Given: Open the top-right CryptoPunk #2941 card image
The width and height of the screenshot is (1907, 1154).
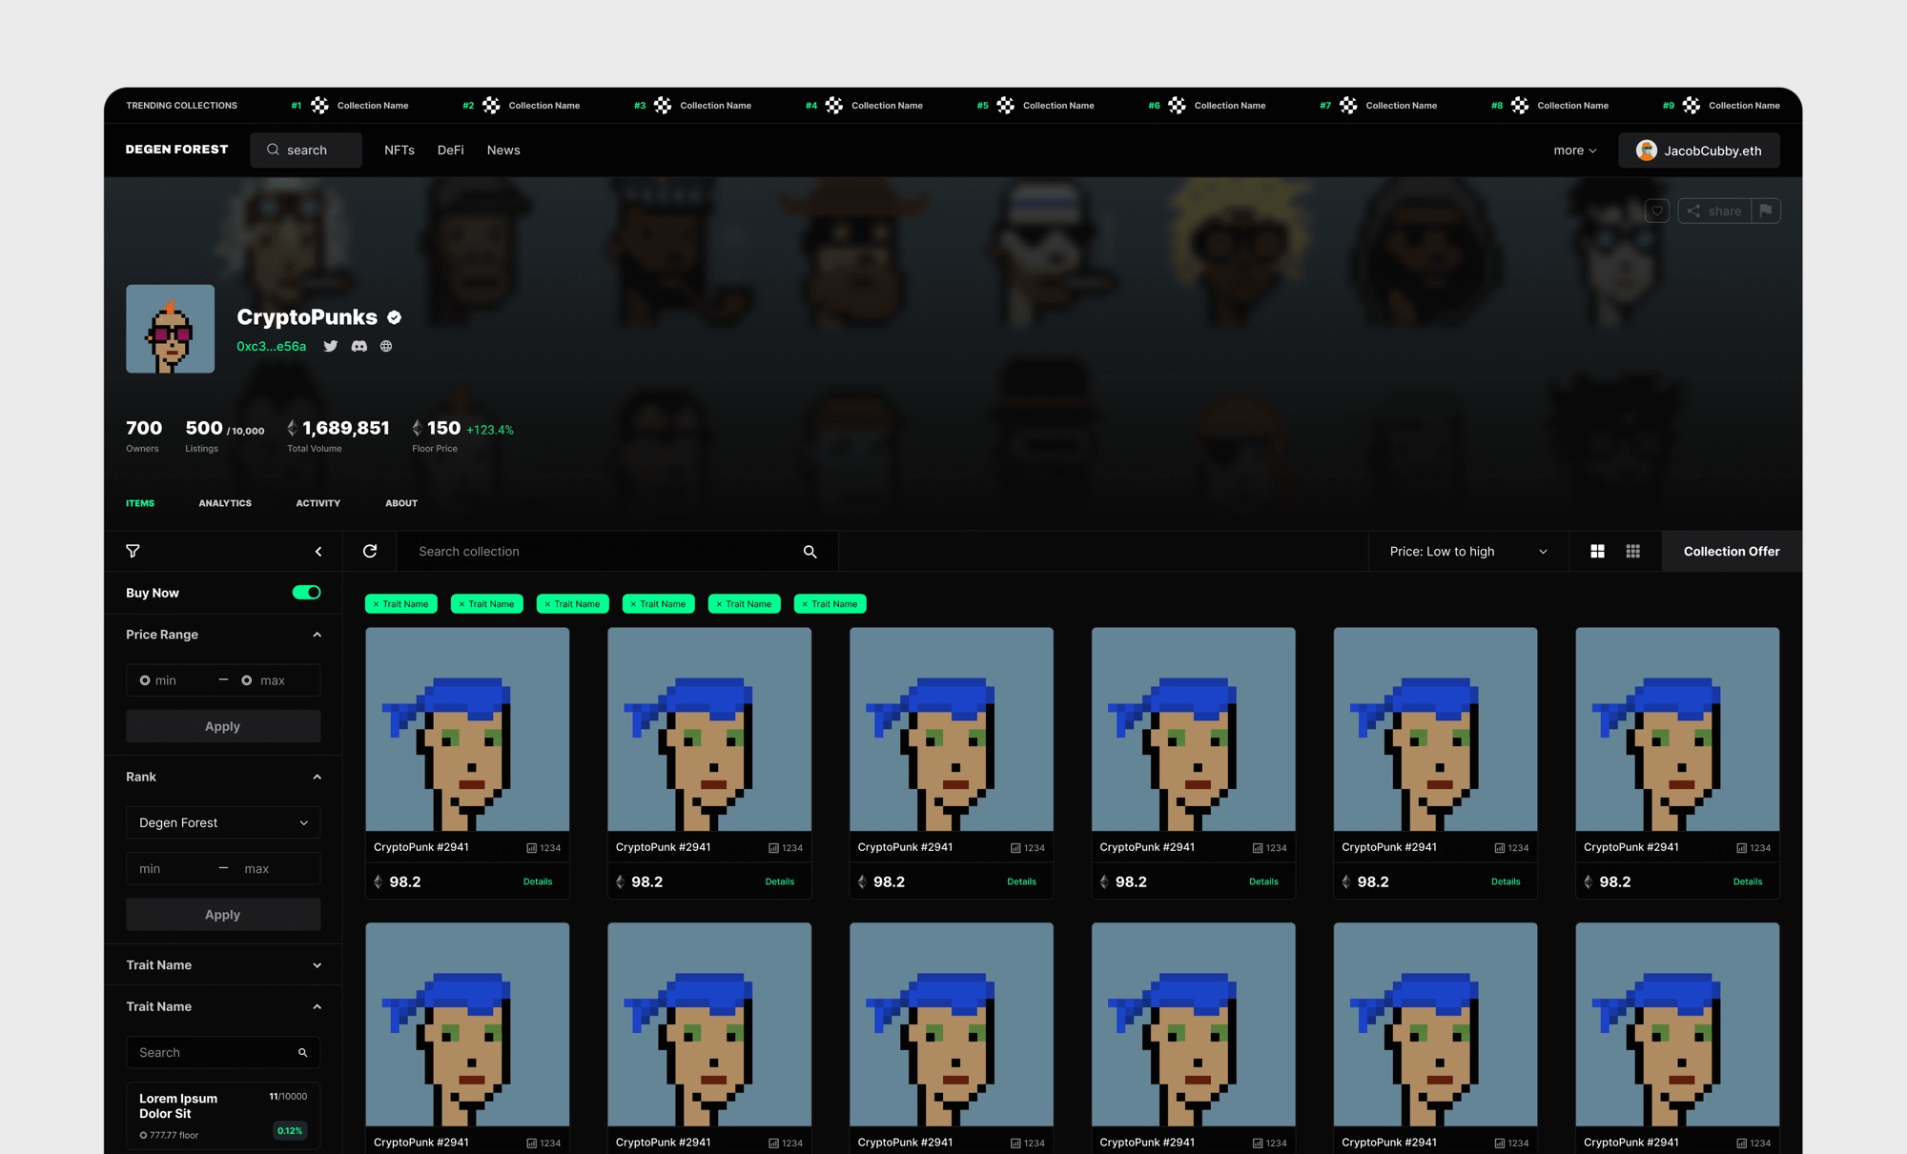Looking at the screenshot, I should point(1677,729).
